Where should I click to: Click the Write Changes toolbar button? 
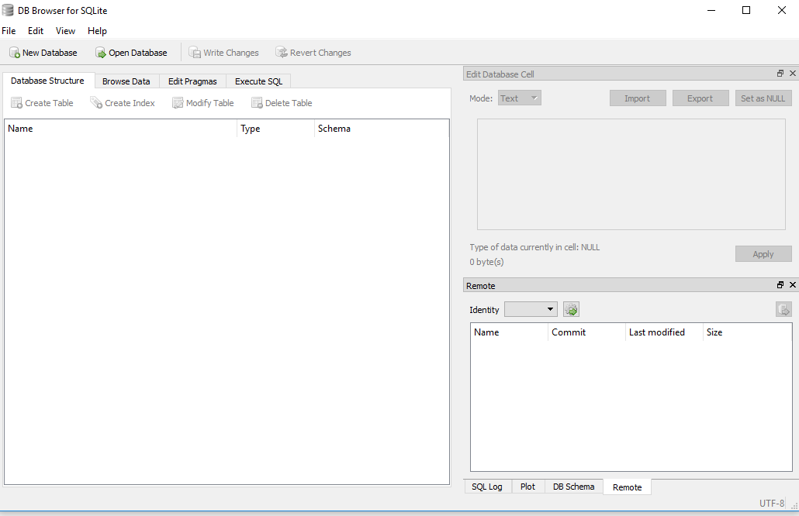(x=223, y=53)
